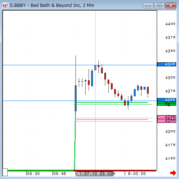Select the pink 4220 price label
Screen dimensions: 179x179
(167, 121)
